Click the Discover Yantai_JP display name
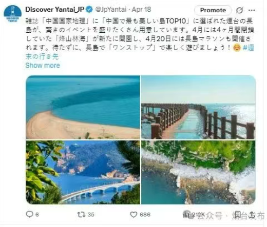 click(55, 9)
